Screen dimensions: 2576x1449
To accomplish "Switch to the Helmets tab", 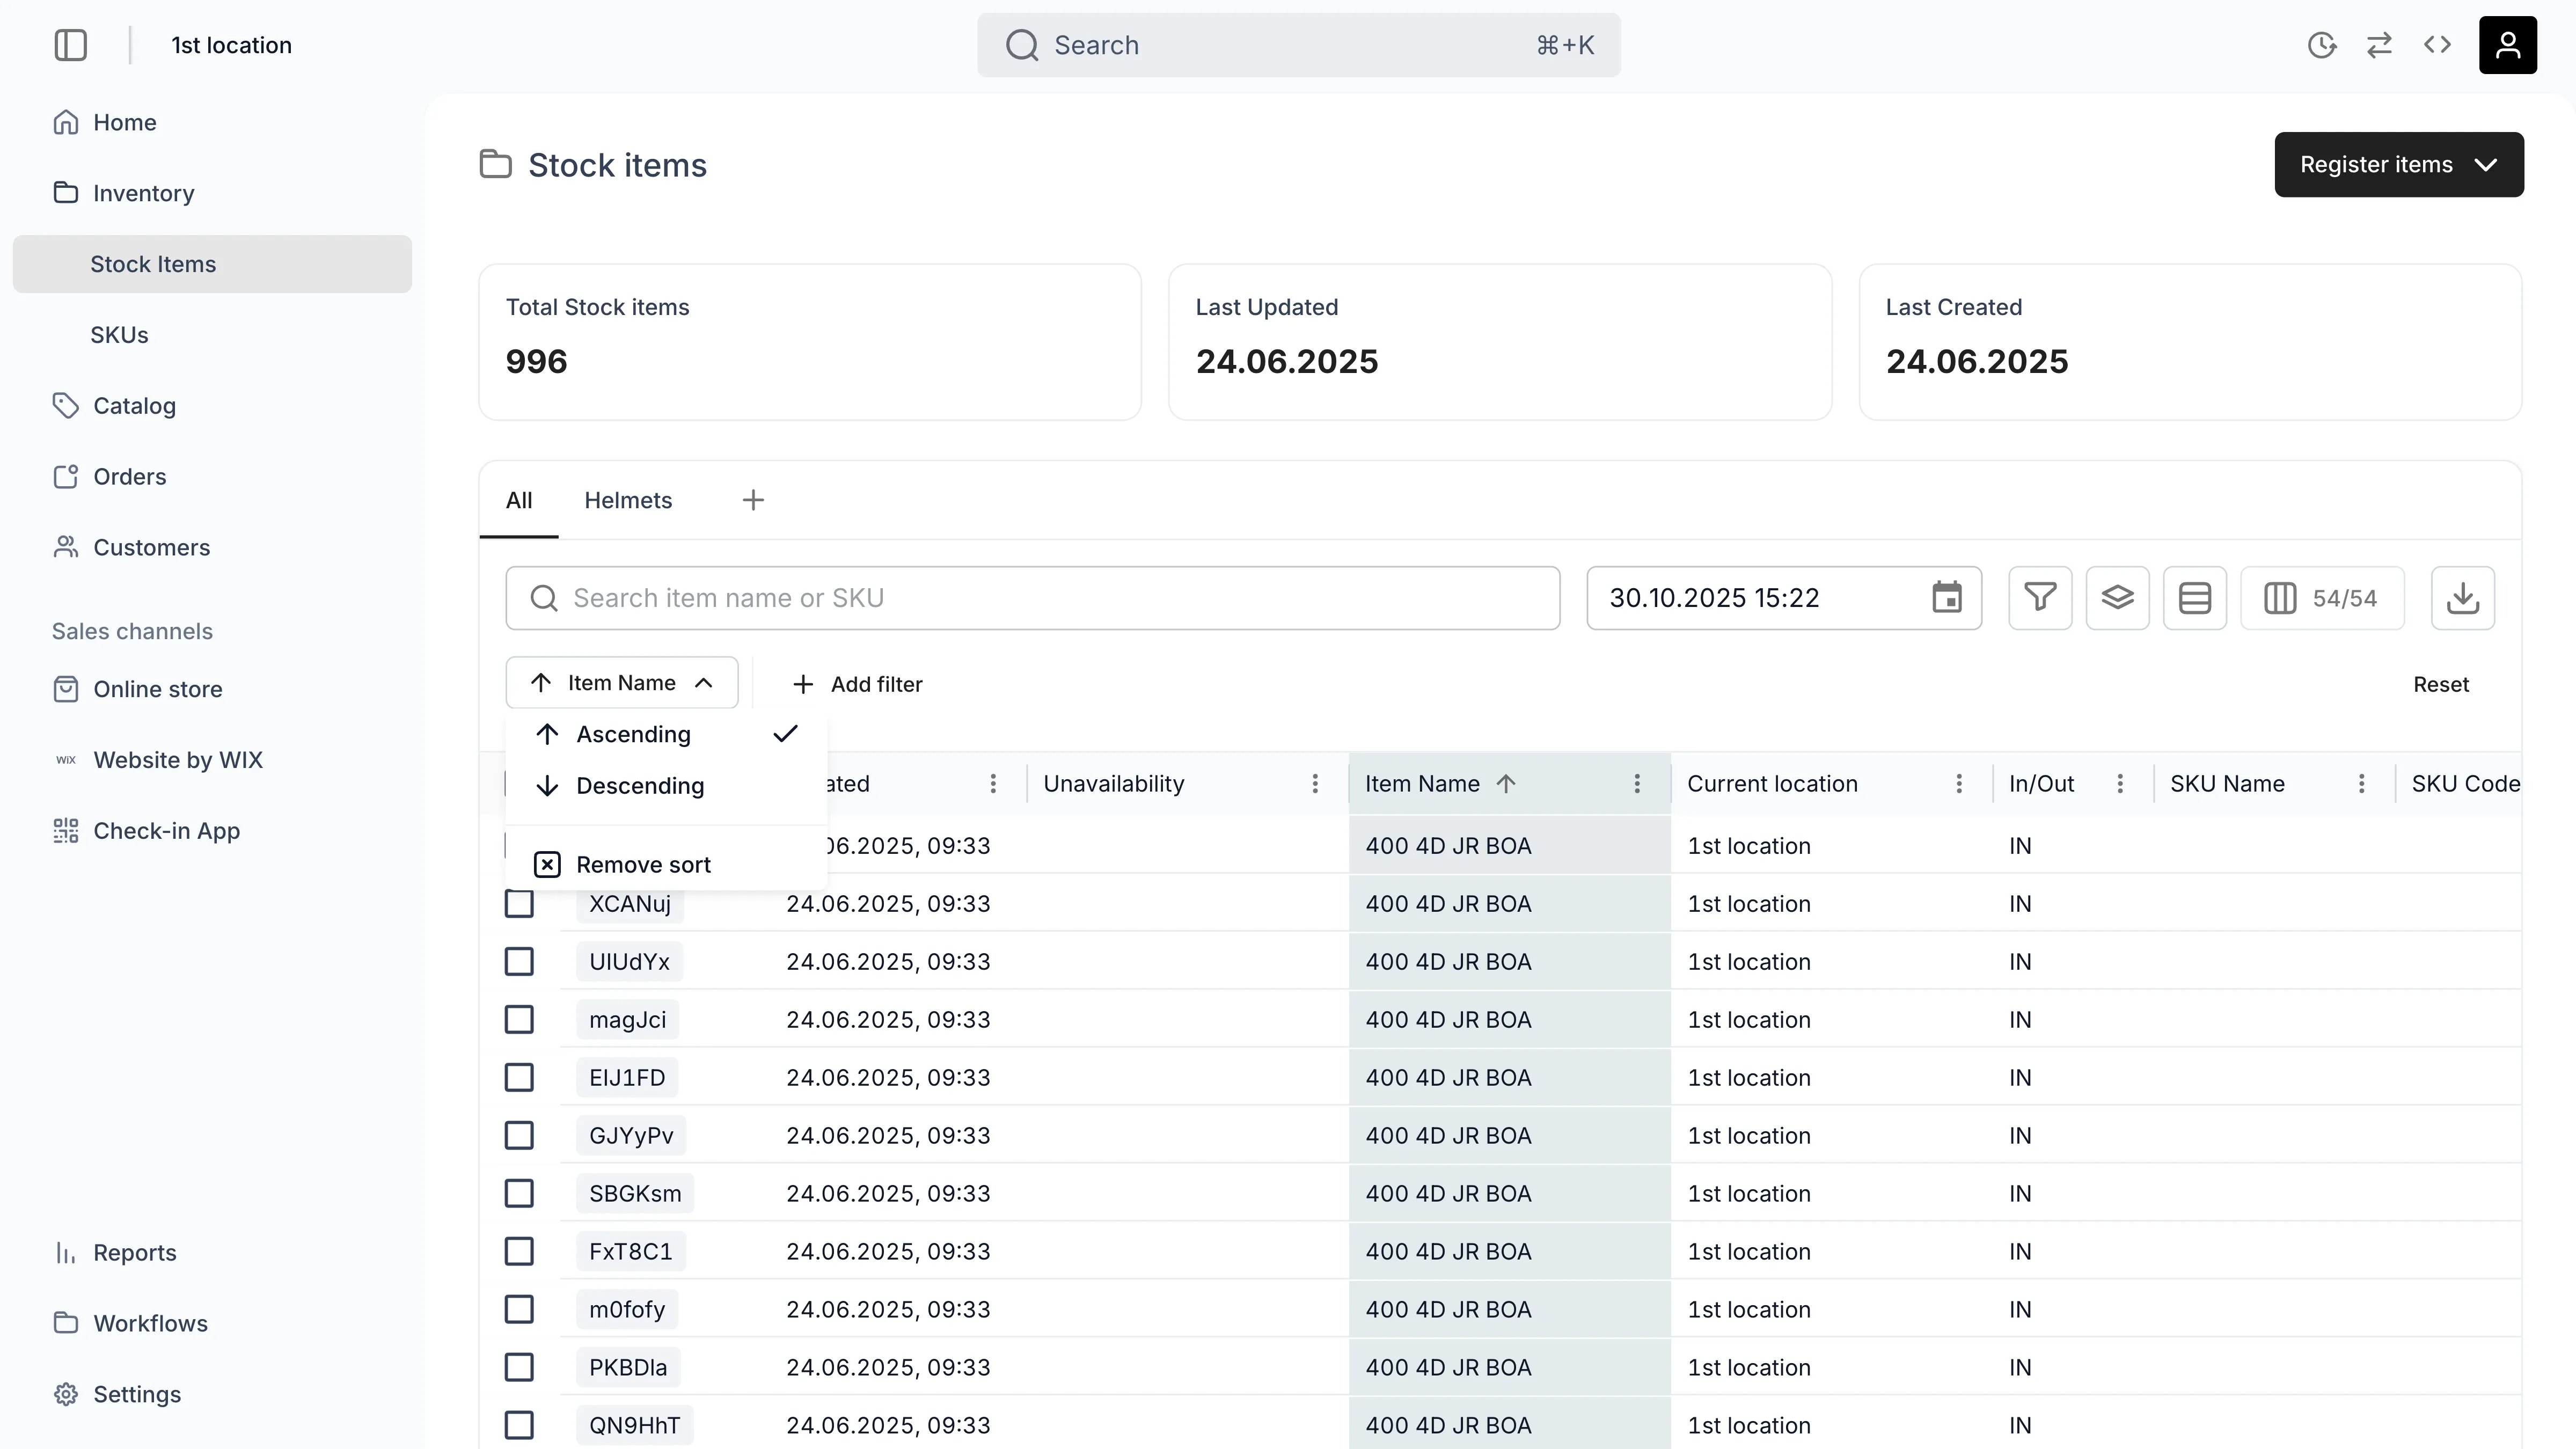I will [628, 500].
